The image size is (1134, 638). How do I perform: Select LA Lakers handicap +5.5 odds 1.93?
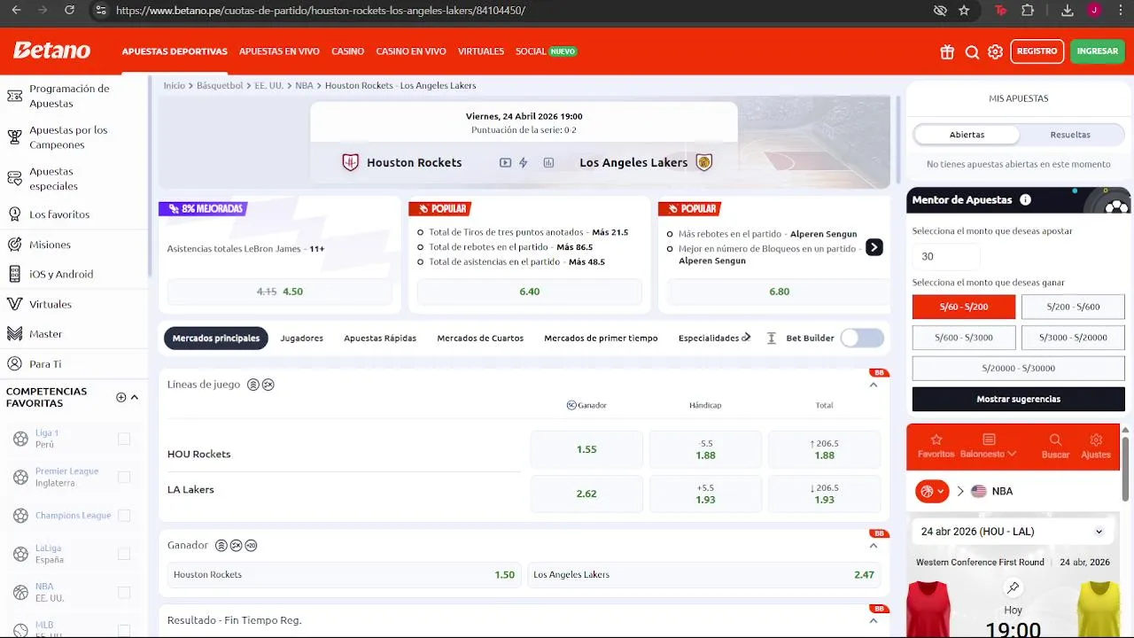pyautogui.click(x=705, y=494)
